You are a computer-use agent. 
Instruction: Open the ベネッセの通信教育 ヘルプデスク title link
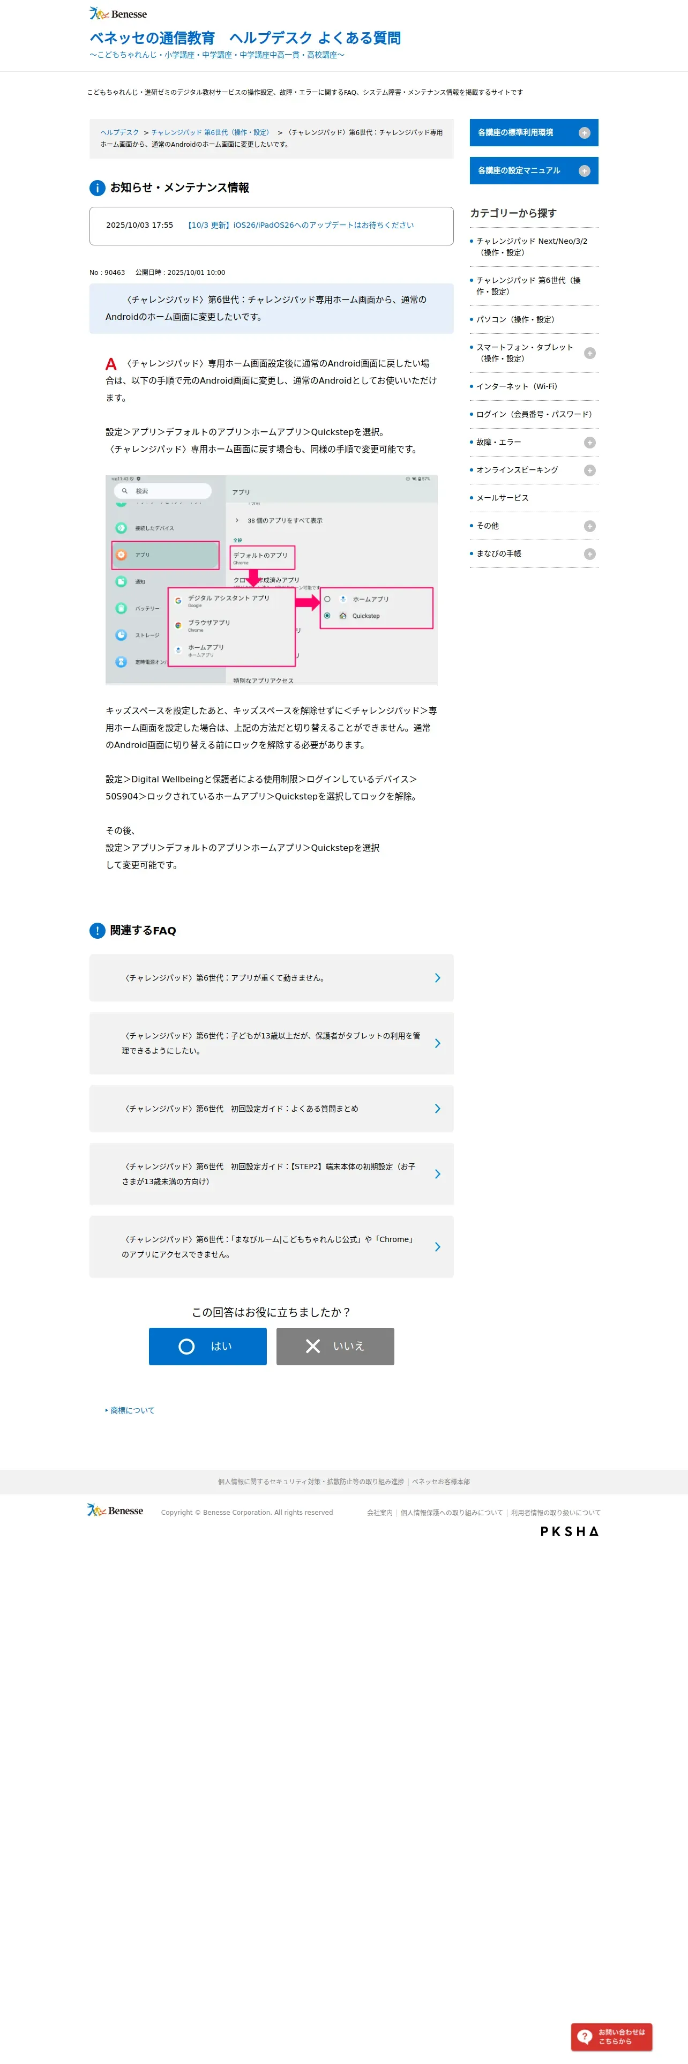(245, 38)
